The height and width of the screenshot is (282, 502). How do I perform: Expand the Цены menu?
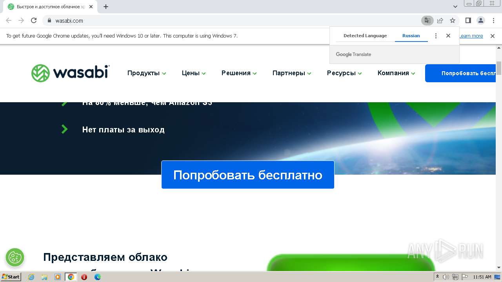pos(194,73)
